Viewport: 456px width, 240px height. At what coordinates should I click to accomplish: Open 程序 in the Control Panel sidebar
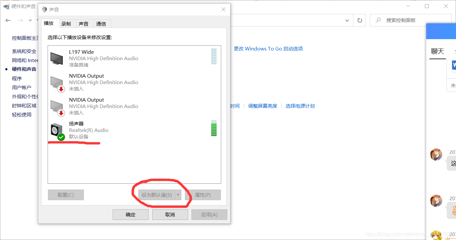17,79
